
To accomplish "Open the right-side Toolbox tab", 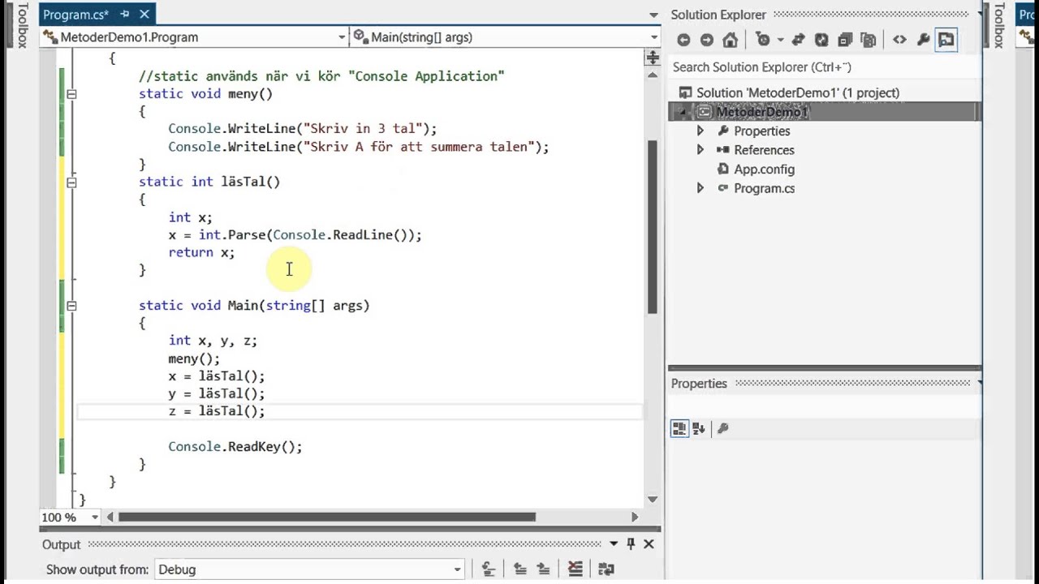I will pyautogui.click(x=999, y=25).
